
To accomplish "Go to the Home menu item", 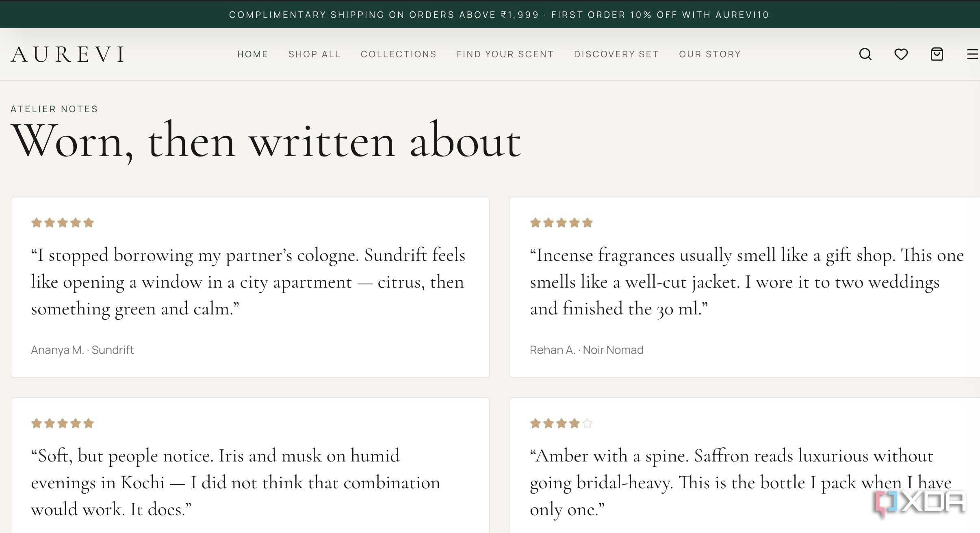I will tap(252, 54).
